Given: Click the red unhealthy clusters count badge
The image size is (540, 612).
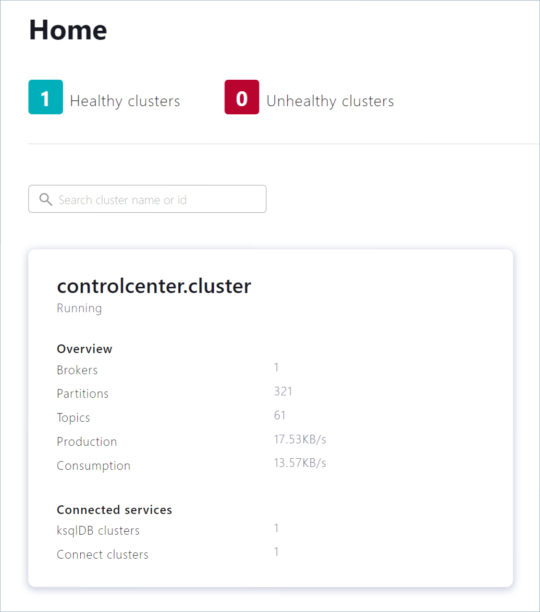Looking at the screenshot, I should [x=242, y=97].
